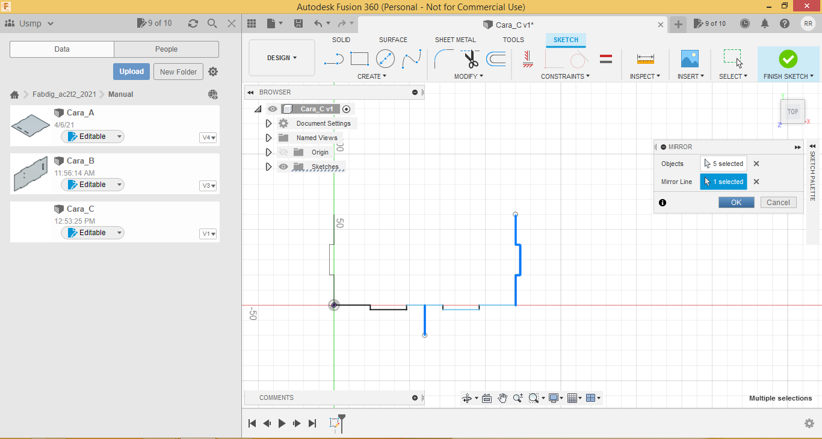
Task: Apply the Tangent constraint icon
Action: coord(579,58)
